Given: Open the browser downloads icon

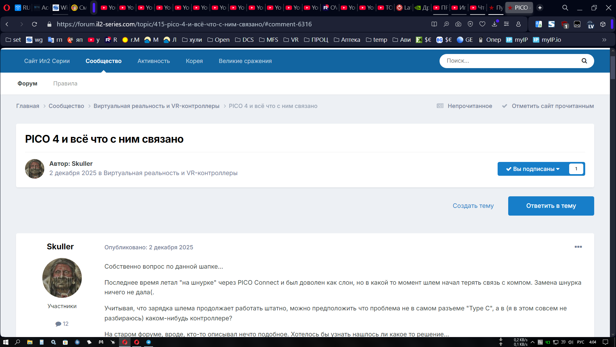Looking at the screenshot, I should click(x=494, y=24).
